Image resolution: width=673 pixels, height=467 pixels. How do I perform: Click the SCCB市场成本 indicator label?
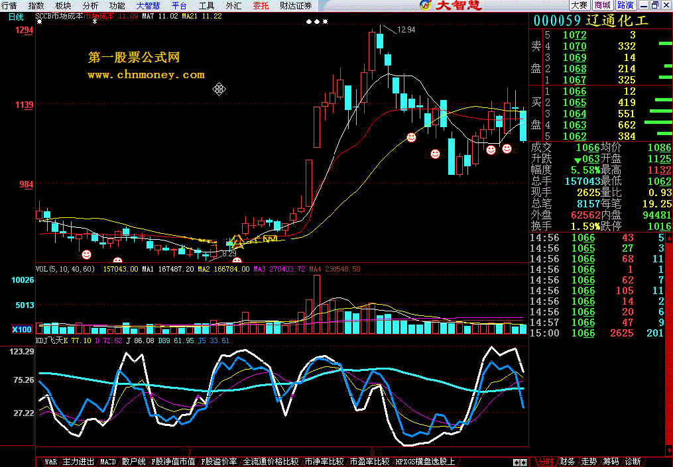[59, 16]
